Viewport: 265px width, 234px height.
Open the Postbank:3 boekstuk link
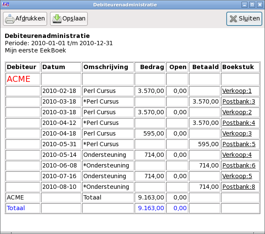[238, 101]
